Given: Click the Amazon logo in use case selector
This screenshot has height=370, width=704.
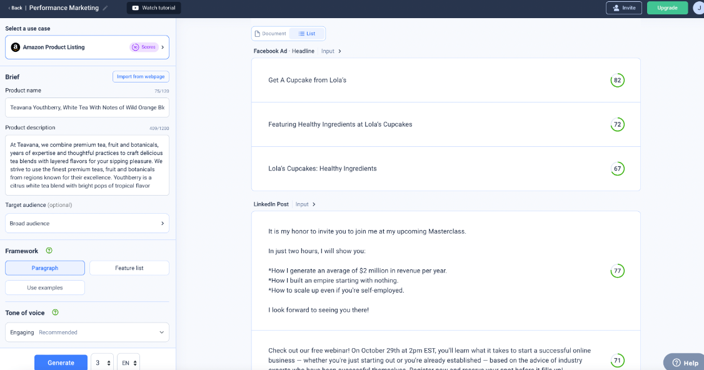Looking at the screenshot, I should click(15, 47).
